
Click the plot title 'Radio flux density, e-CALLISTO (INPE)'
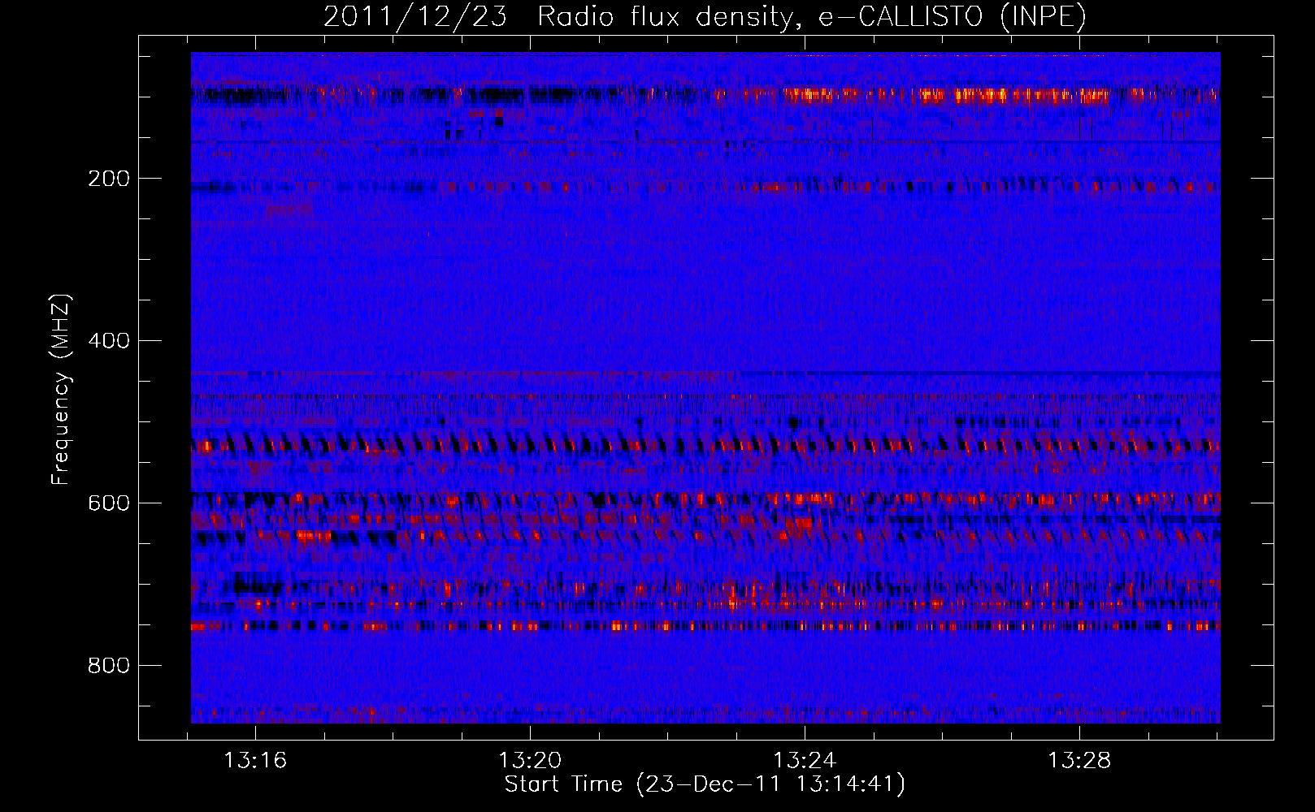pyautogui.click(x=812, y=17)
